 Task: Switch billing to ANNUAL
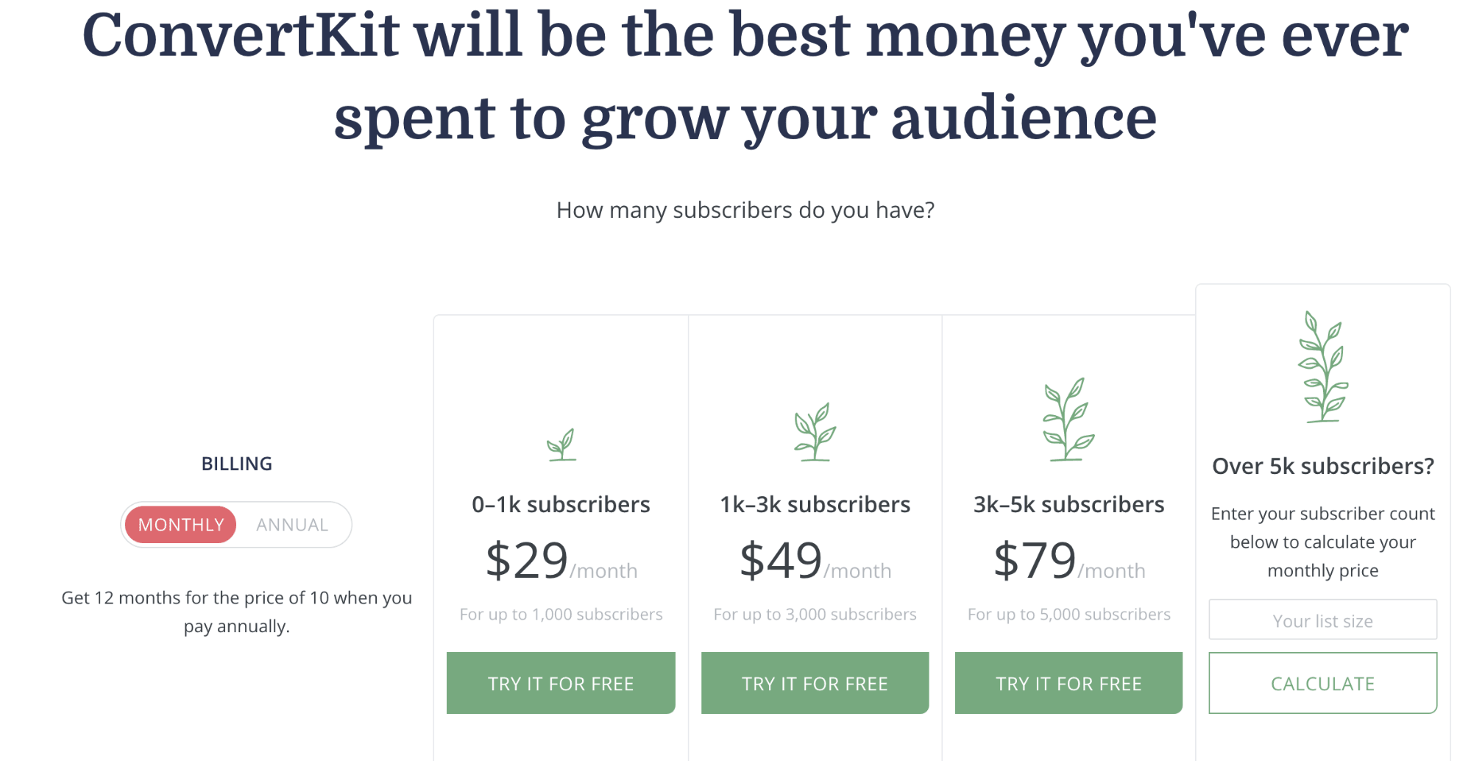(292, 525)
